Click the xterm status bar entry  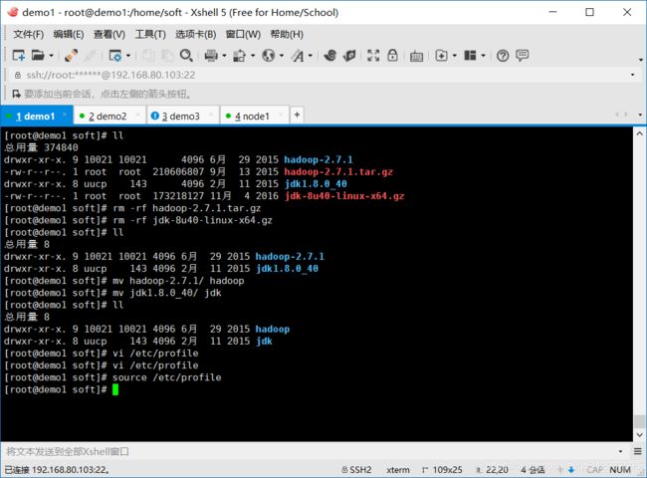(398, 470)
